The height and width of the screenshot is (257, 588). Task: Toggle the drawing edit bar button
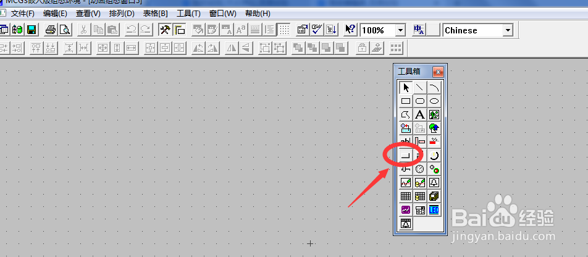click(x=180, y=30)
